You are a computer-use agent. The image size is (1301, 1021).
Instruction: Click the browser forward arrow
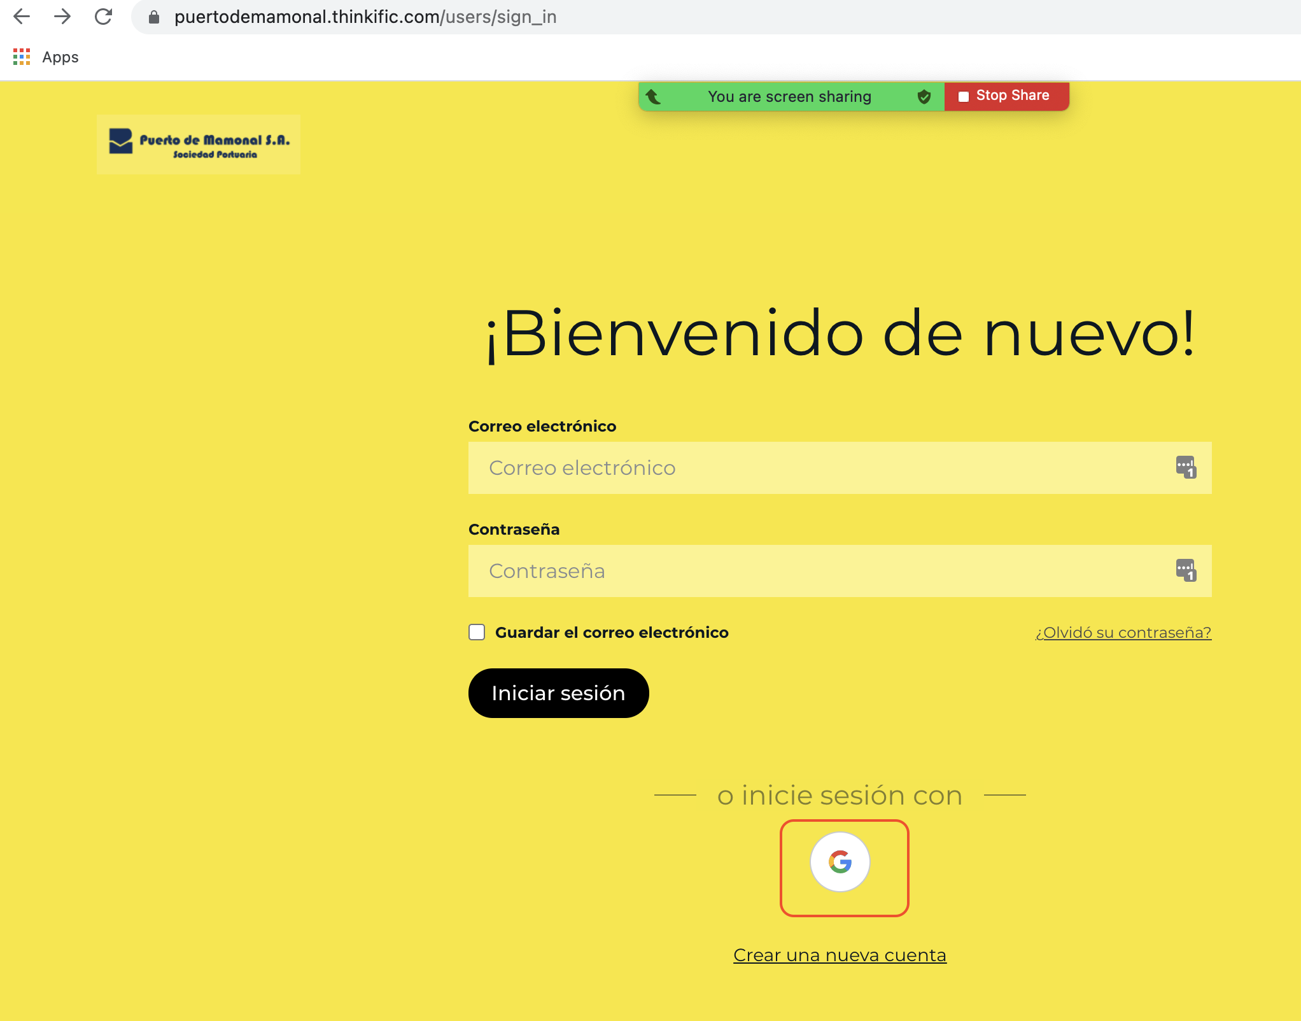62,17
